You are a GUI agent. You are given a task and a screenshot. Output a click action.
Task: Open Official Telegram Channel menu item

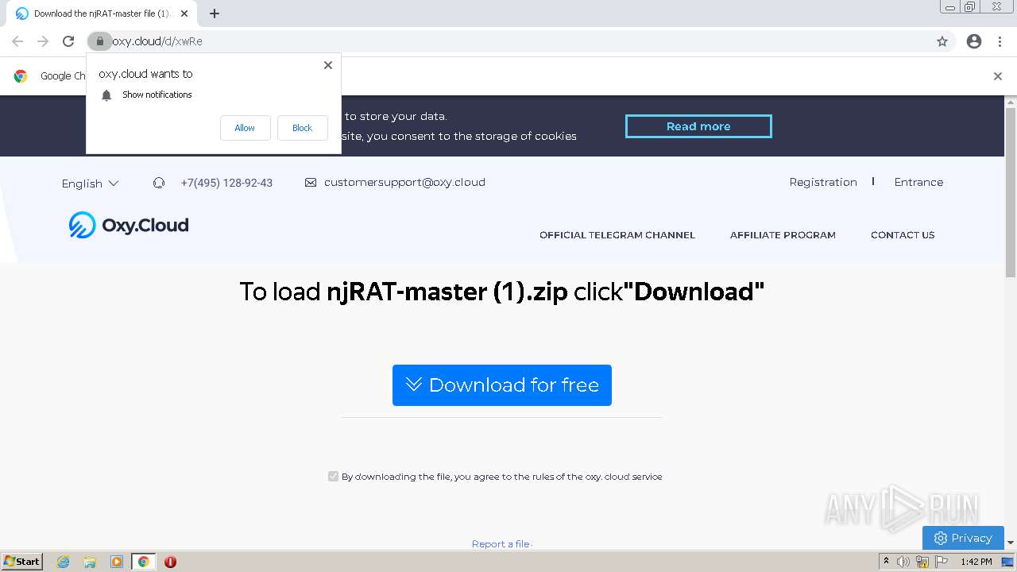(617, 235)
